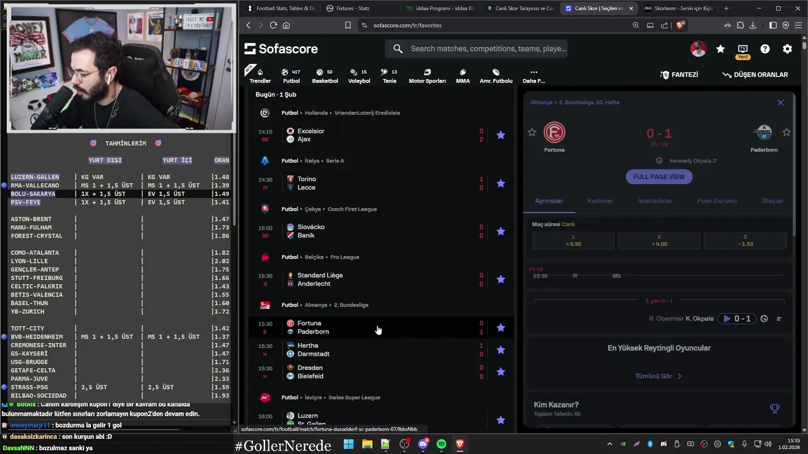
Task: Favorite Paderborn team in match panel
Action: [787, 132]
